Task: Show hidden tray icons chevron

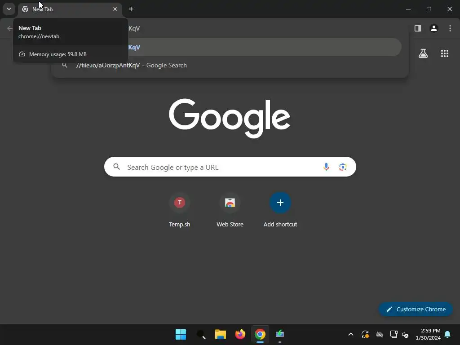Action: pos(351,334)
